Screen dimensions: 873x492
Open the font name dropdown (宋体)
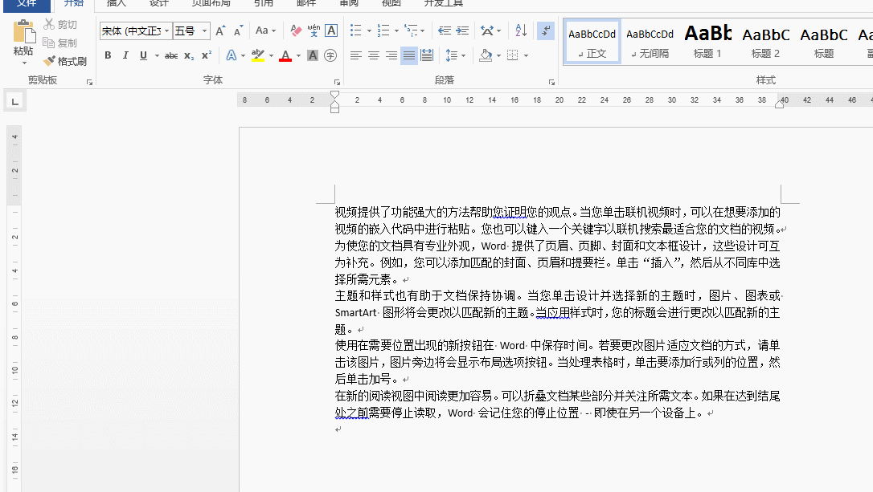coord(166,31)
